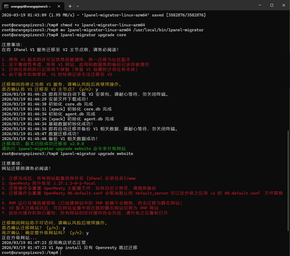Expand the new tab profile dropdown chevron
Image resolution: width=290 pixels, height=256 pixels.
pyautogui.click(x=78, y=6)
